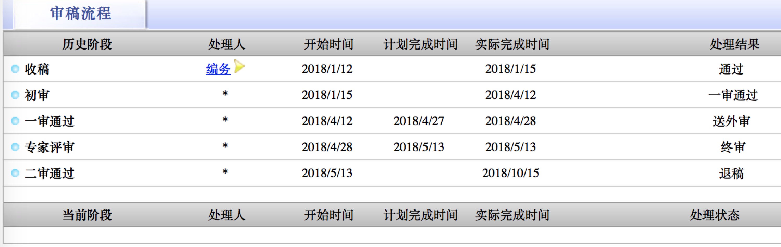Select the 收稿 stage name
Viewport: 781px width, 247px height.
click(37, 69)
